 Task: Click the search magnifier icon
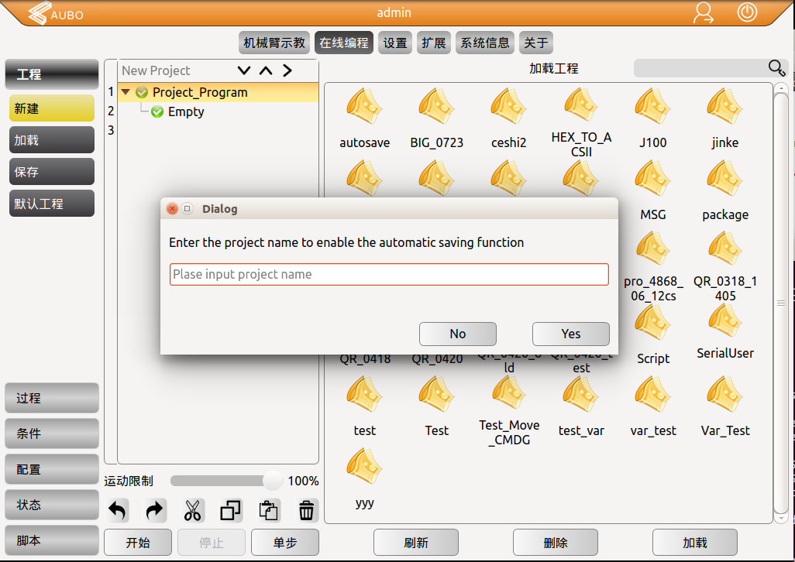point(776,68)
